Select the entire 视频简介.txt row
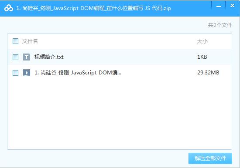 coord(120,57)
